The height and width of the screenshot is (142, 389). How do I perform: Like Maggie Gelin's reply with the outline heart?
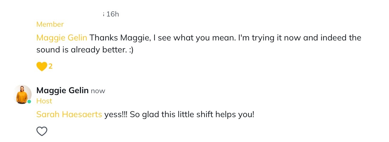click(x=42, y=131)
